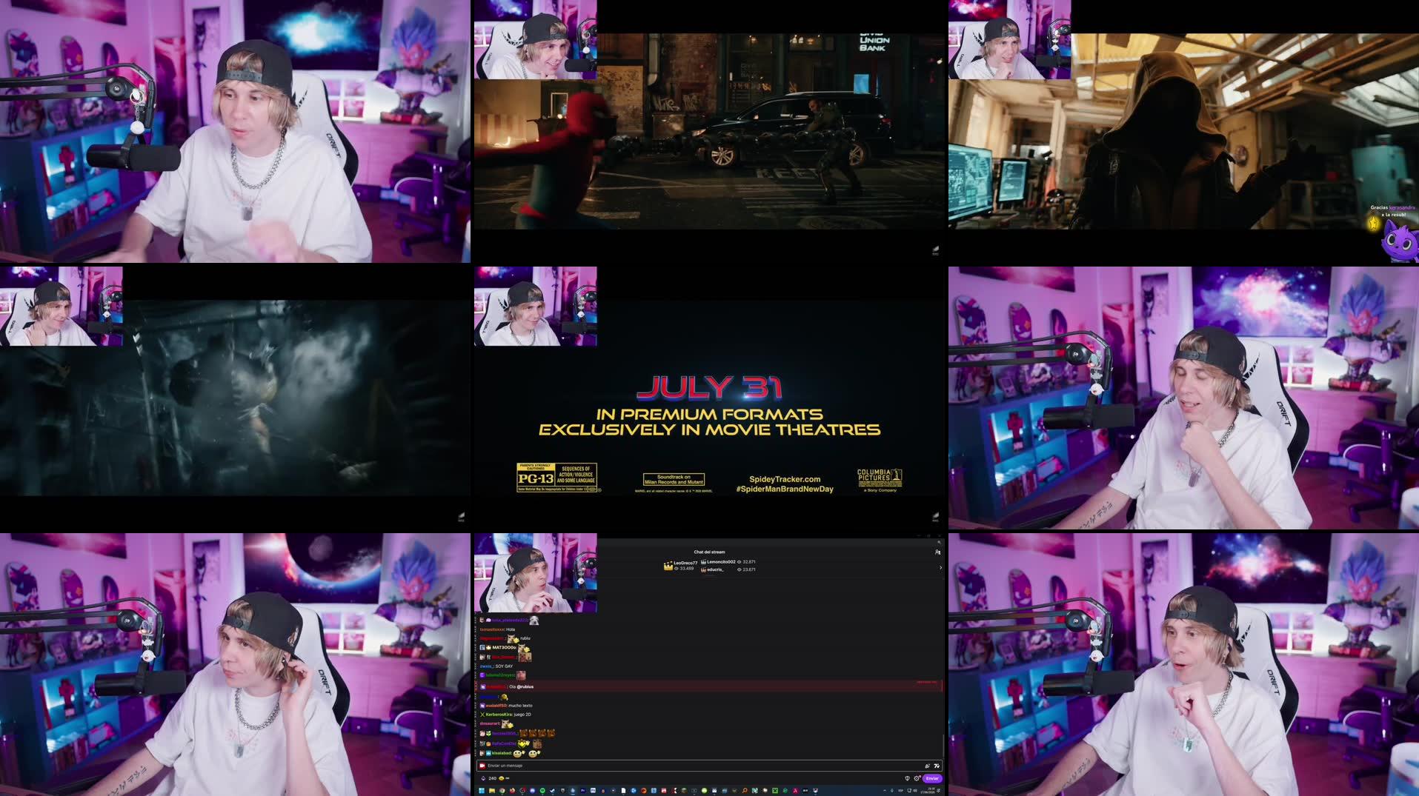Click the @rubius mention in highlighted message

tap(525, 686)
